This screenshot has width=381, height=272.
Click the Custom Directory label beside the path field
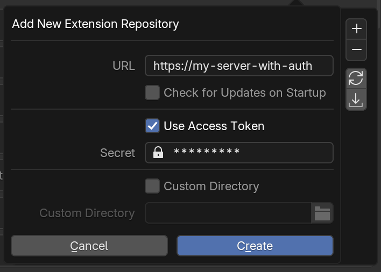tap(87, 213)
